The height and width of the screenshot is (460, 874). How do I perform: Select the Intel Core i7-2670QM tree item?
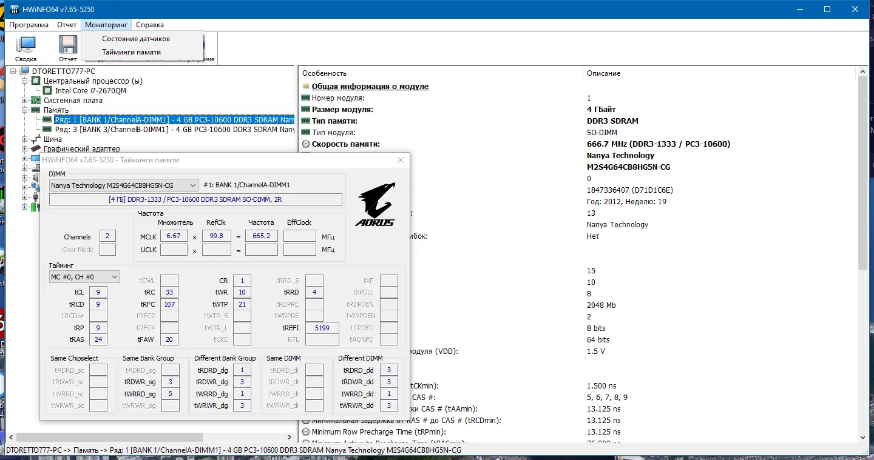[x=90, y=91]
